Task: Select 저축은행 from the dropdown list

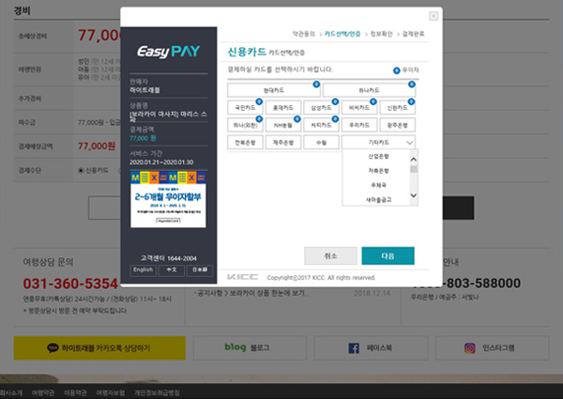Action: point(376,171)
